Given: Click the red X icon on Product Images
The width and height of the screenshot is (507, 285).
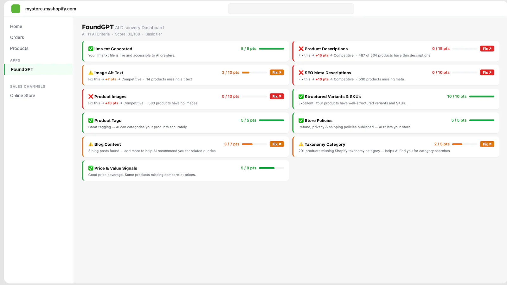Looking at the screenshot, I should 91,96.
